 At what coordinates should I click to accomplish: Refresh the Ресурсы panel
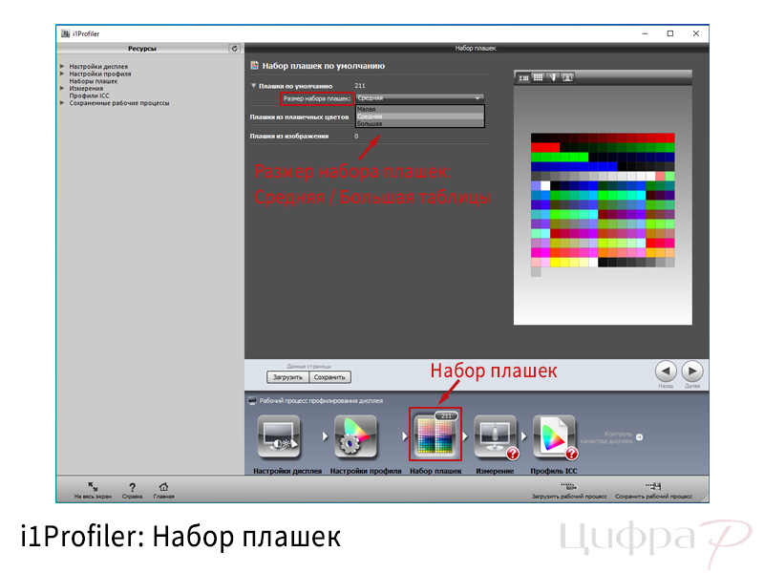[234, 49]
